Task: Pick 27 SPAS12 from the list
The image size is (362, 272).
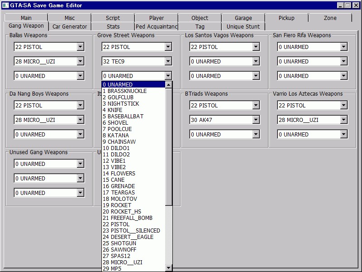Action: (133, 256)
